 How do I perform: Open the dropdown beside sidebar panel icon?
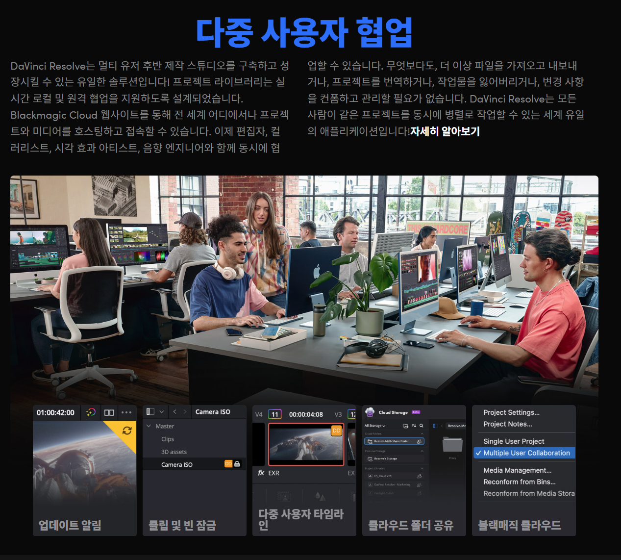[x=162, y=412]
